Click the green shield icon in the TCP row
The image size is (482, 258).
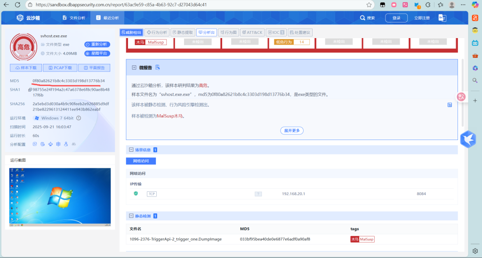136,194
